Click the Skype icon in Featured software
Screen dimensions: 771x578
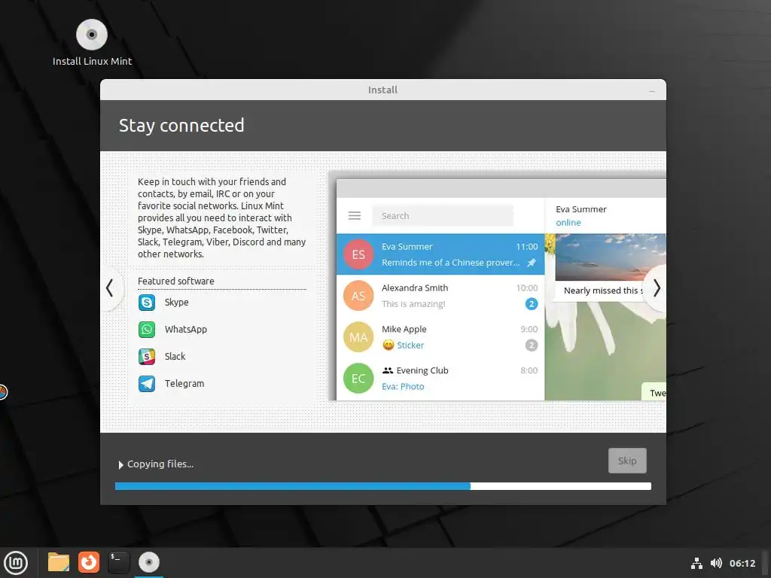(x=147, y=303)
